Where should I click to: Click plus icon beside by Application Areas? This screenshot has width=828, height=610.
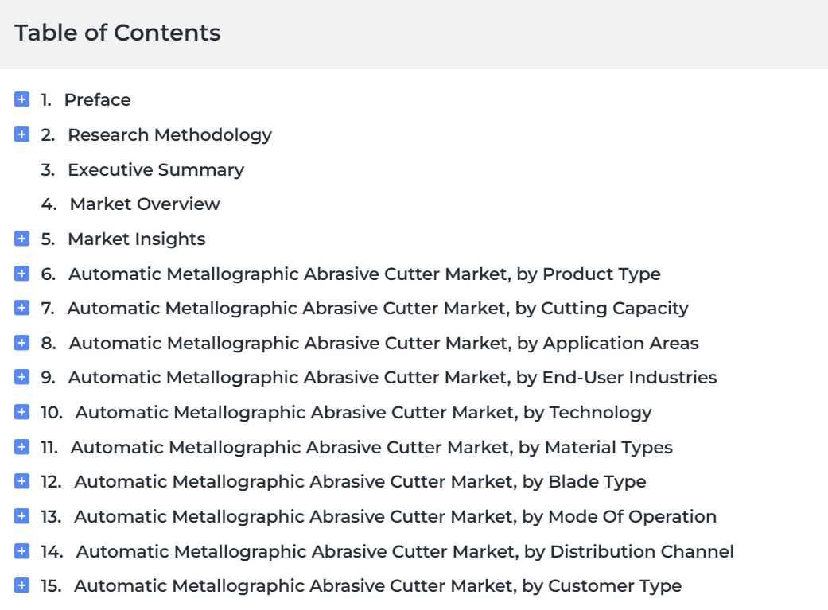[x=21, y=342]
